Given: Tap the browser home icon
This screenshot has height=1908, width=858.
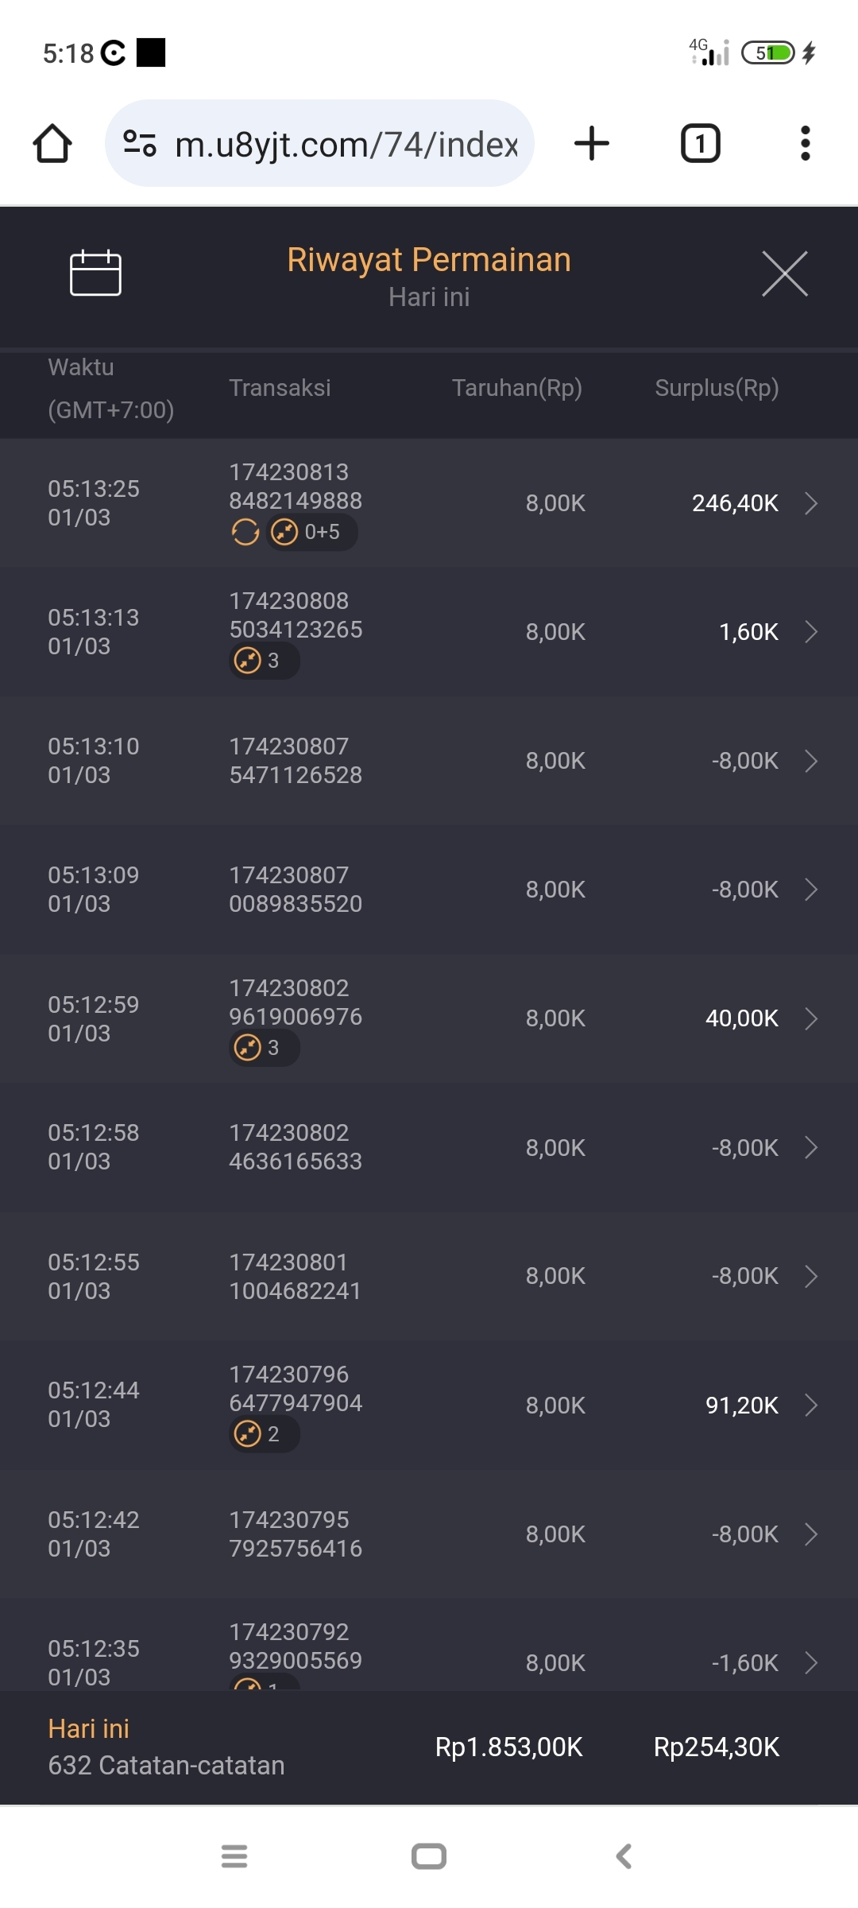Looking at the screenshot, I should tap(52, 144).
